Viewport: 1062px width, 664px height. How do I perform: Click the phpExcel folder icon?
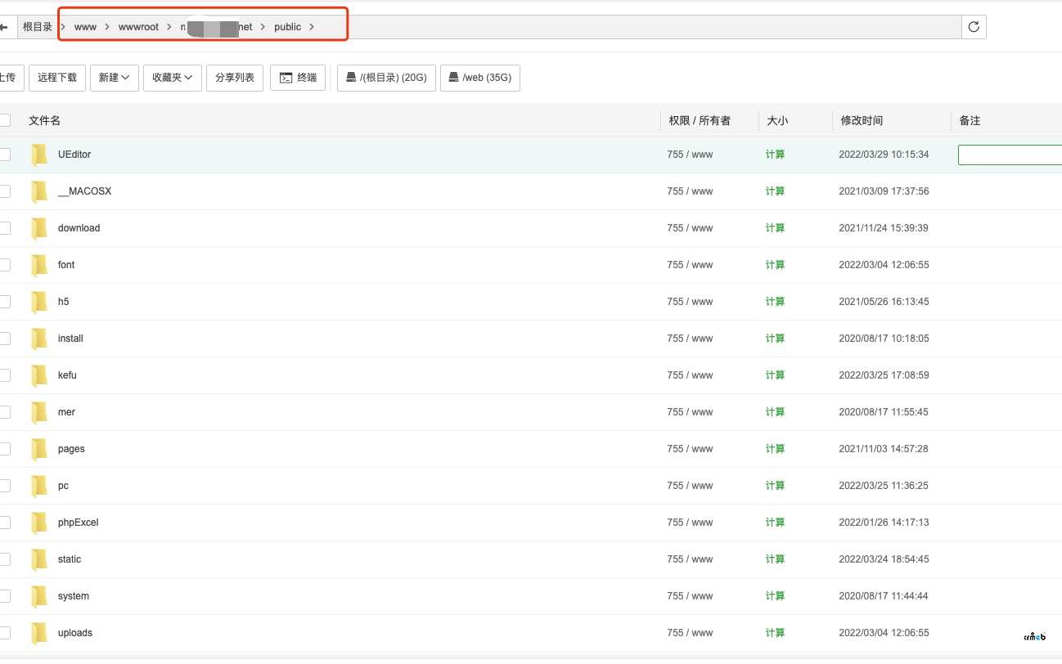click(39, 523)
